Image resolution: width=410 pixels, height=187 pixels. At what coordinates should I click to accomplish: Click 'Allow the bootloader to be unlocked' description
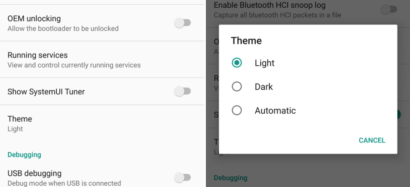[x=63, y=29]
